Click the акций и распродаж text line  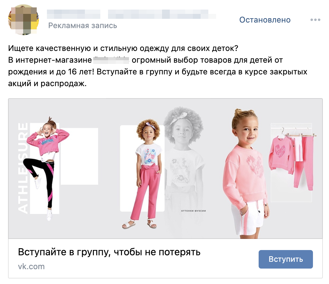coord(48,84)
